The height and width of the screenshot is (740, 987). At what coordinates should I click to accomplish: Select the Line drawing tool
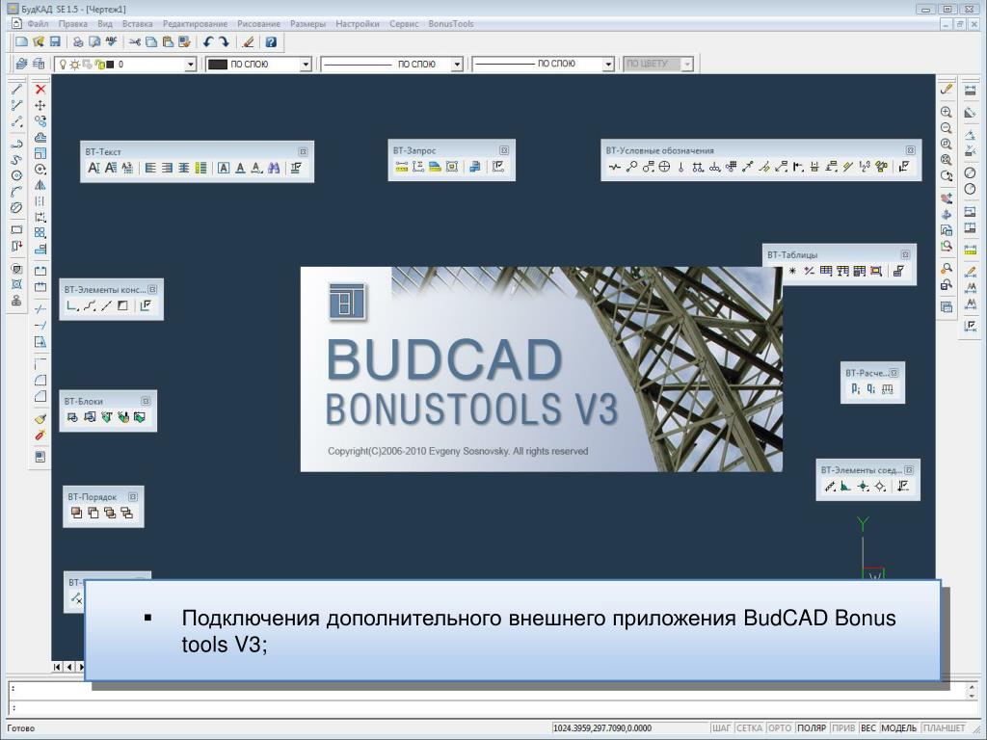tap(17, 89)
